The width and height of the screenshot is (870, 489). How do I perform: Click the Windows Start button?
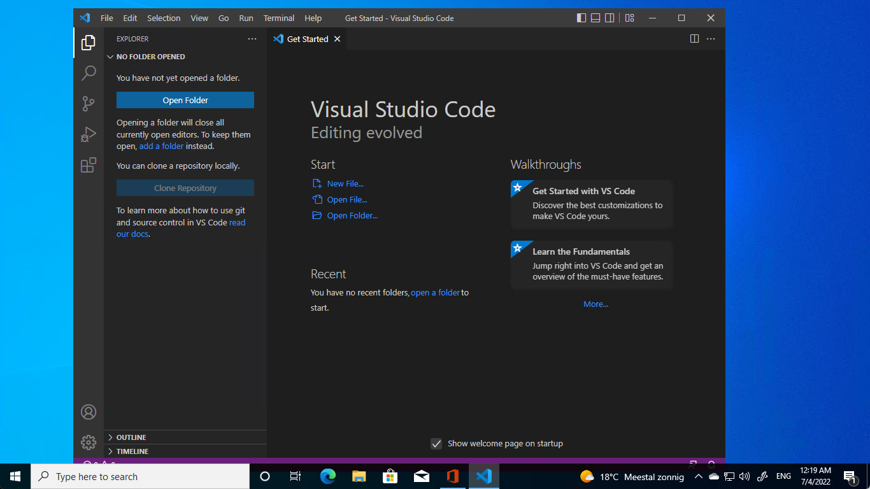tap(15, 476)
